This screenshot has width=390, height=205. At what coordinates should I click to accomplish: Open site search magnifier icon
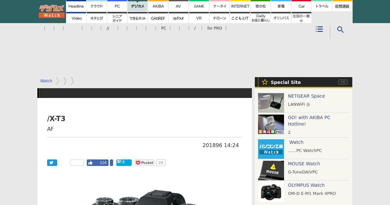(x=340, y=30)
